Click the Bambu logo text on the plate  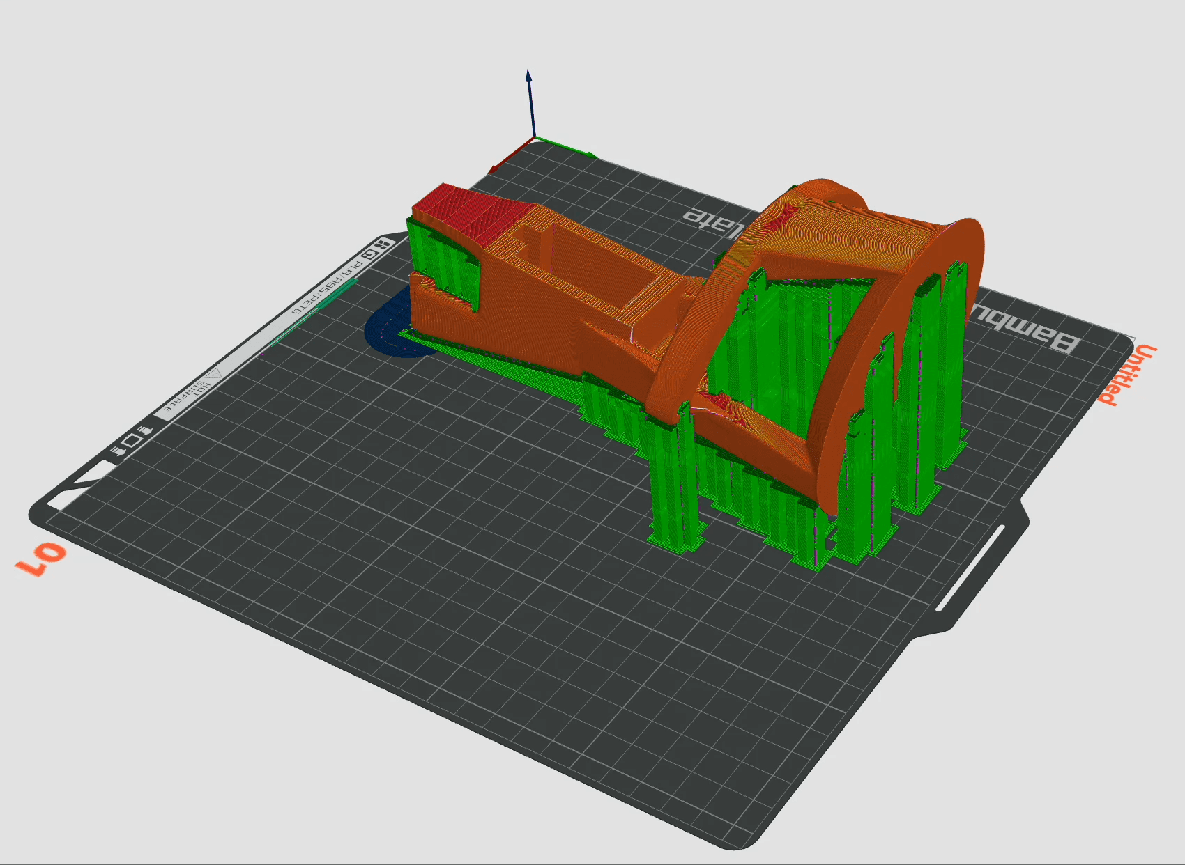1025,329
